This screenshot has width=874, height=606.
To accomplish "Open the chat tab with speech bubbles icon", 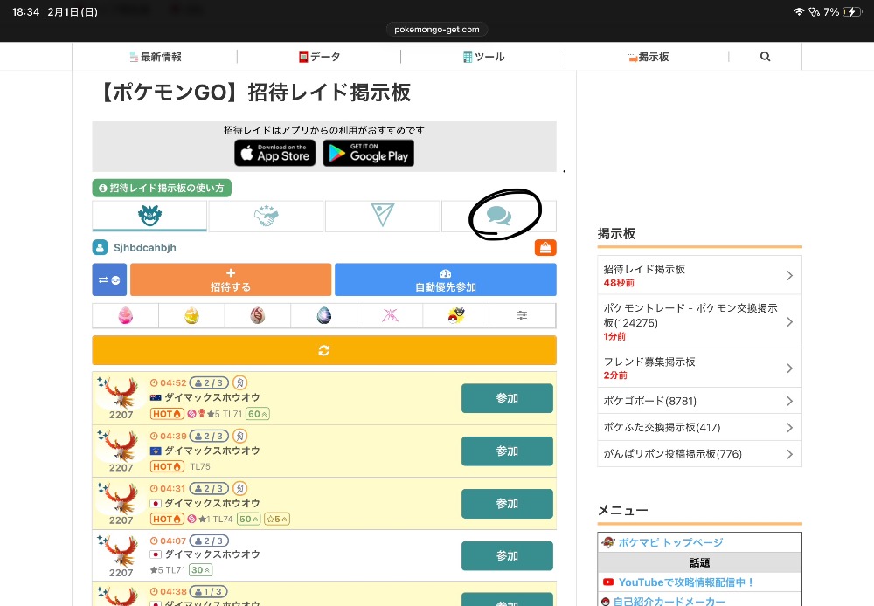I will 499,216.
